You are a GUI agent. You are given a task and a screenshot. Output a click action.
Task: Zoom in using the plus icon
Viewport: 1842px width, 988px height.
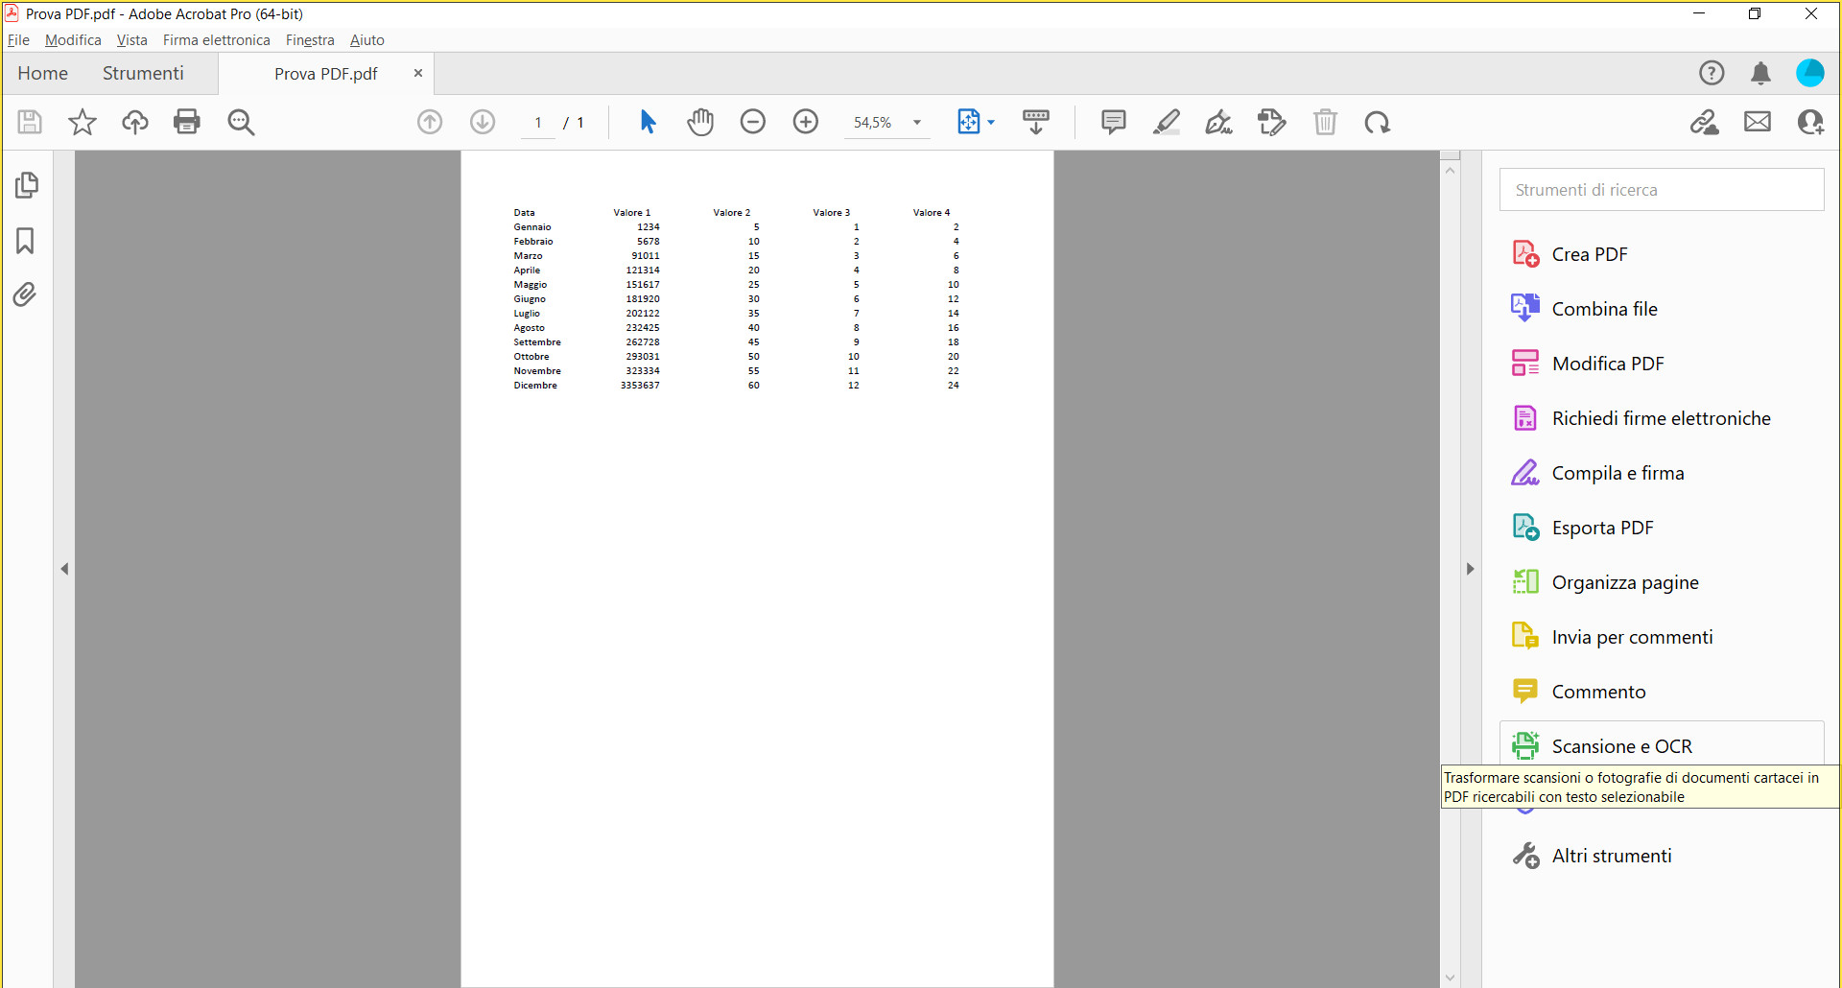[805, 122]
